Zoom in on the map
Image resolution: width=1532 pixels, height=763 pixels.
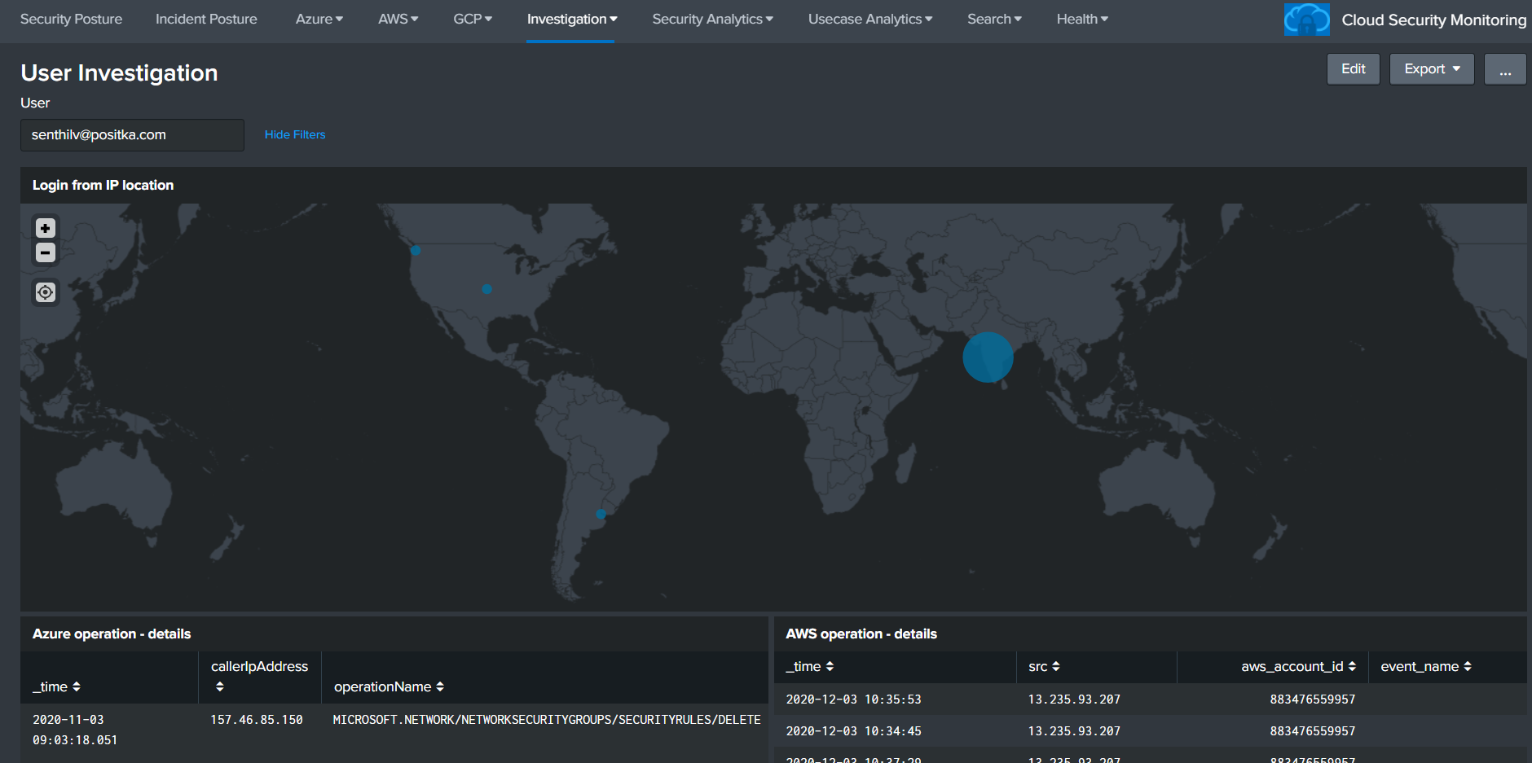pos(46,228)
